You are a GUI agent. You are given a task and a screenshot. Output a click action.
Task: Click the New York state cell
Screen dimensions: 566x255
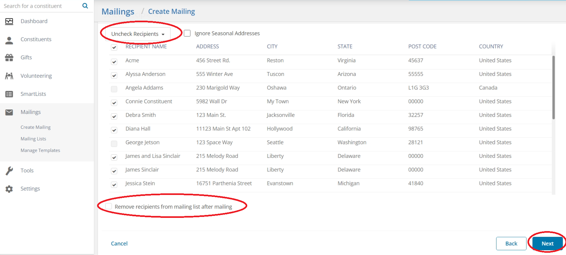[x=349, y=101]
